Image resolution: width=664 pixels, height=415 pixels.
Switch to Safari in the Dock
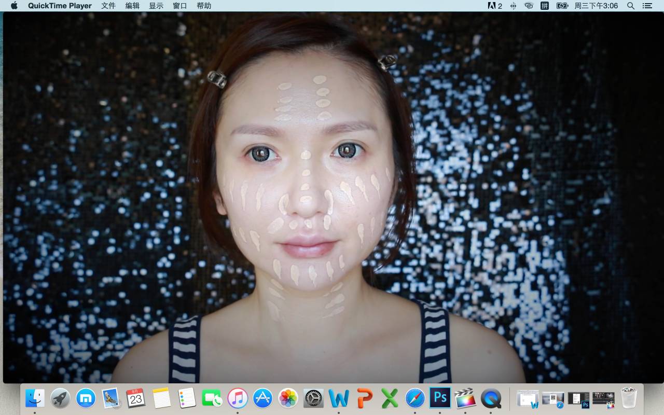pos(415,398)
